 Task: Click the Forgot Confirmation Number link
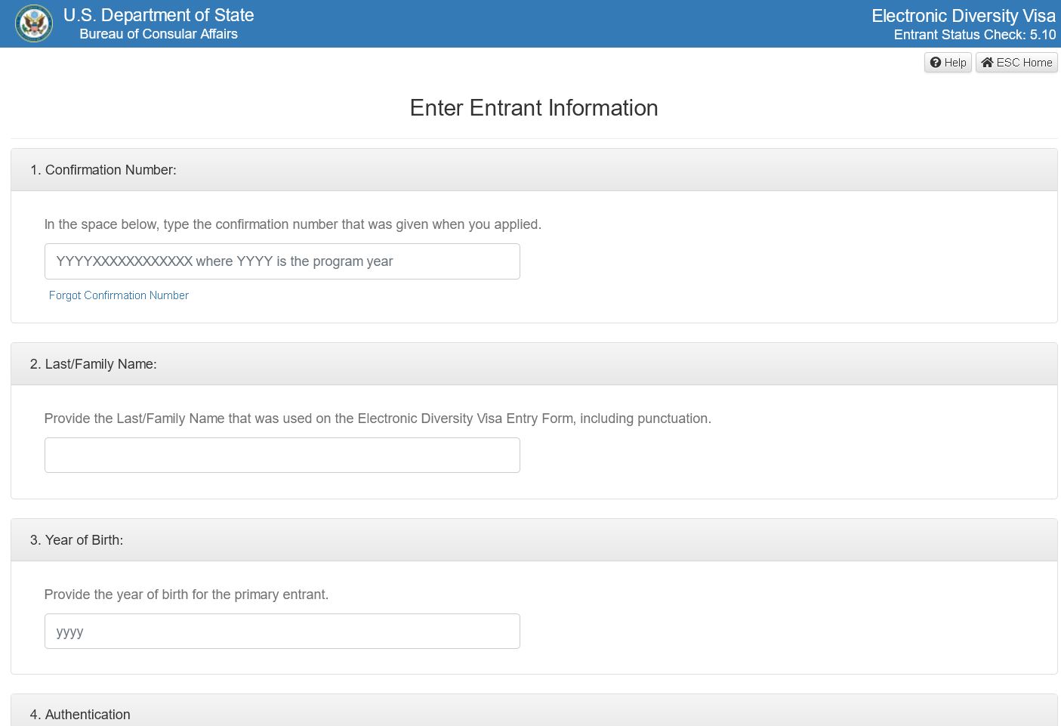coord(119,295)
